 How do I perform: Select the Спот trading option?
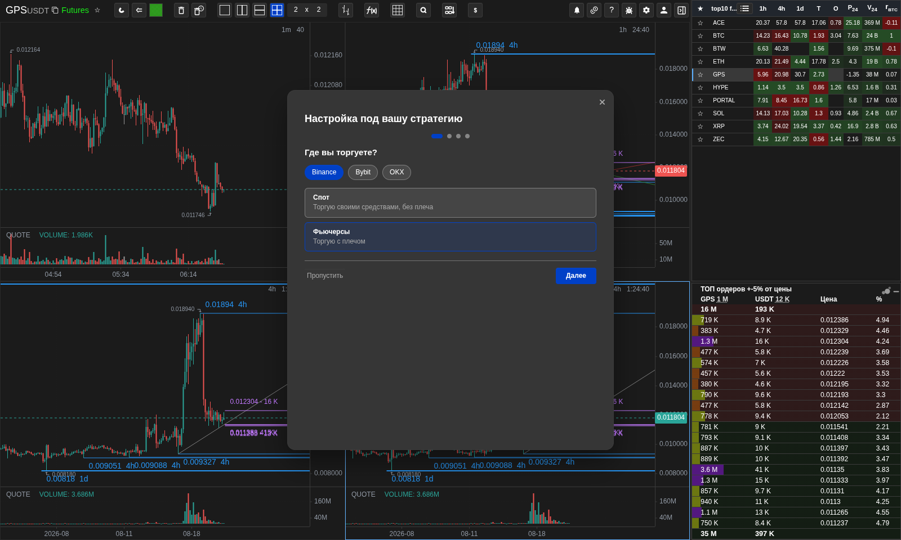[x=450, y=202]
